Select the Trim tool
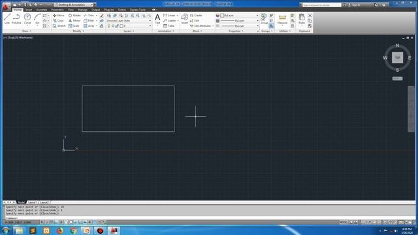 89,16
